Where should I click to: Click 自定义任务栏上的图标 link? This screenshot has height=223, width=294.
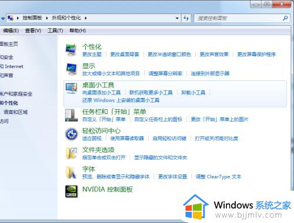click(158, 119)
